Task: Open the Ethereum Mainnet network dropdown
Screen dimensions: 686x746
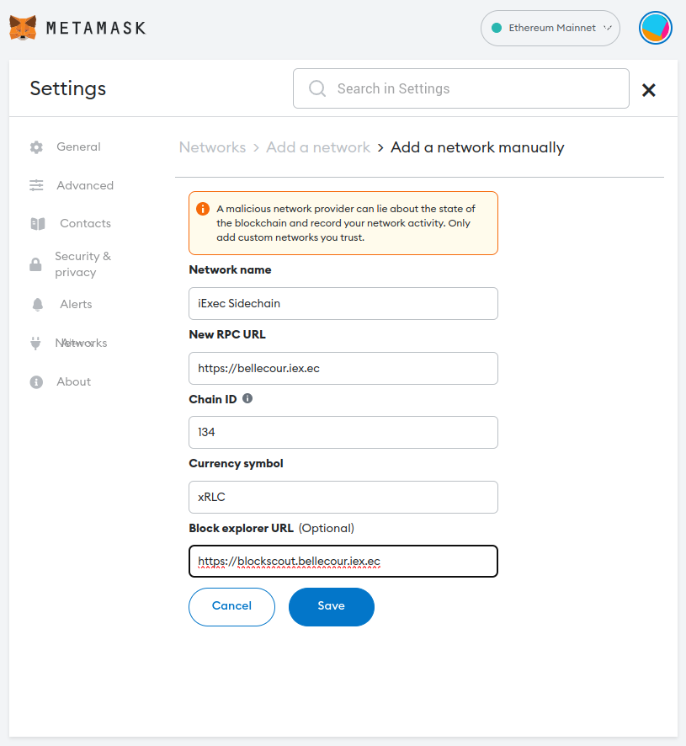Action: pyautogui.click(x=550, y=28)
